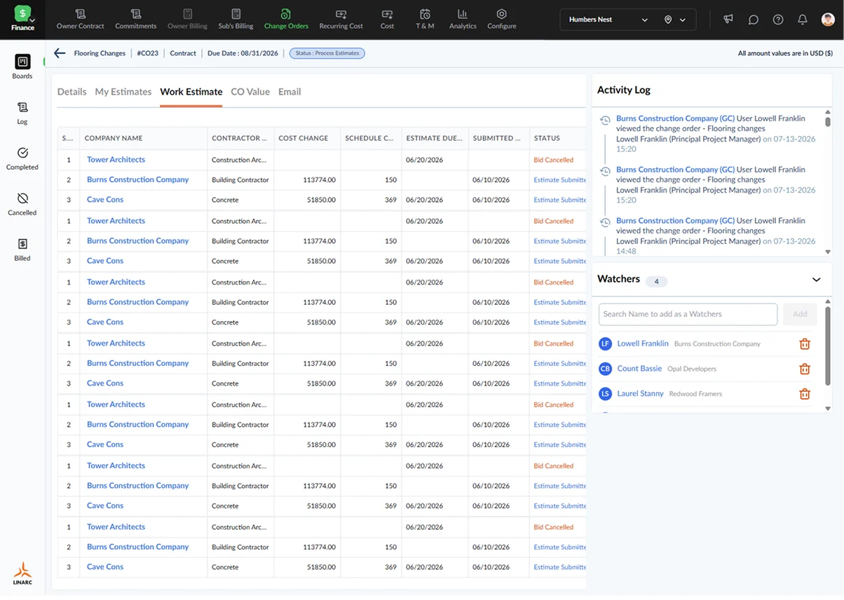The image size is (844, 600).
Task: Open Configure settings
Action: (502, 20)
